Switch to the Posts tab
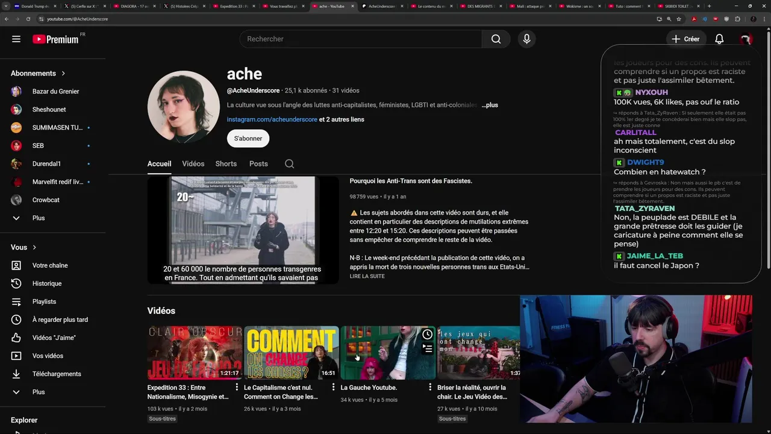This screenshot has width=771, height=434. click(258, 164)
